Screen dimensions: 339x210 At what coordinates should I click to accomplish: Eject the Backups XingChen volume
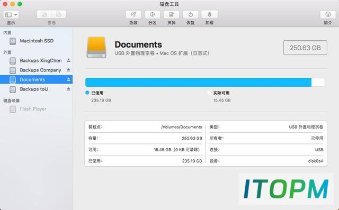tap(68, 60)
